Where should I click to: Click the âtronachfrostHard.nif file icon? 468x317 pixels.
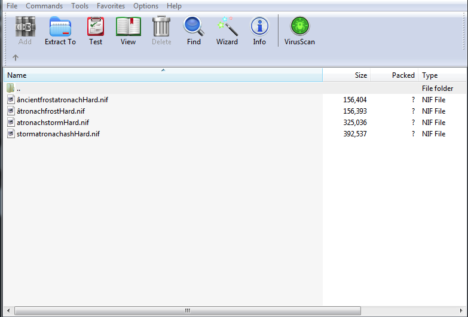[x=11, y=111]
